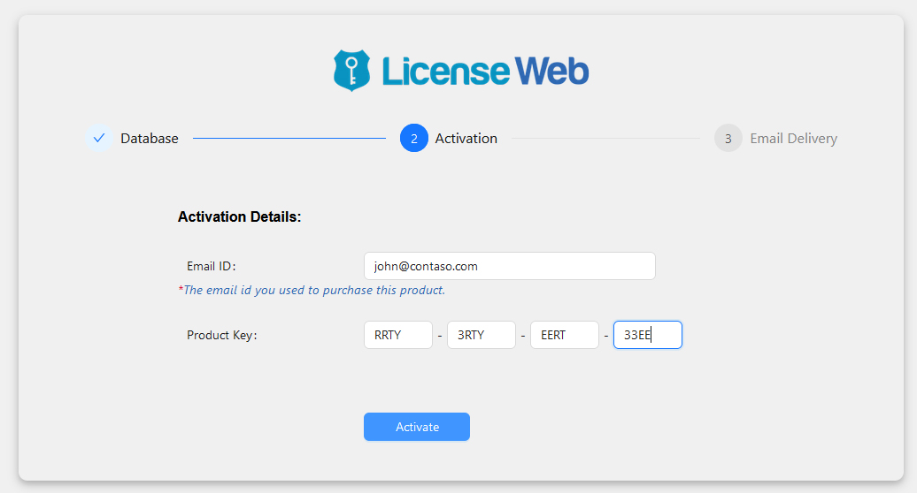Click the first product key box RRTY
The image size is (917, 493).
click(x=398, y=335)
